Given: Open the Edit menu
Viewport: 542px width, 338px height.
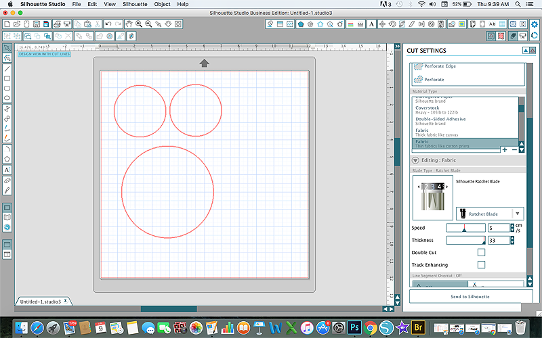Looking at the screenshot, I should click(x=92, y=4).
